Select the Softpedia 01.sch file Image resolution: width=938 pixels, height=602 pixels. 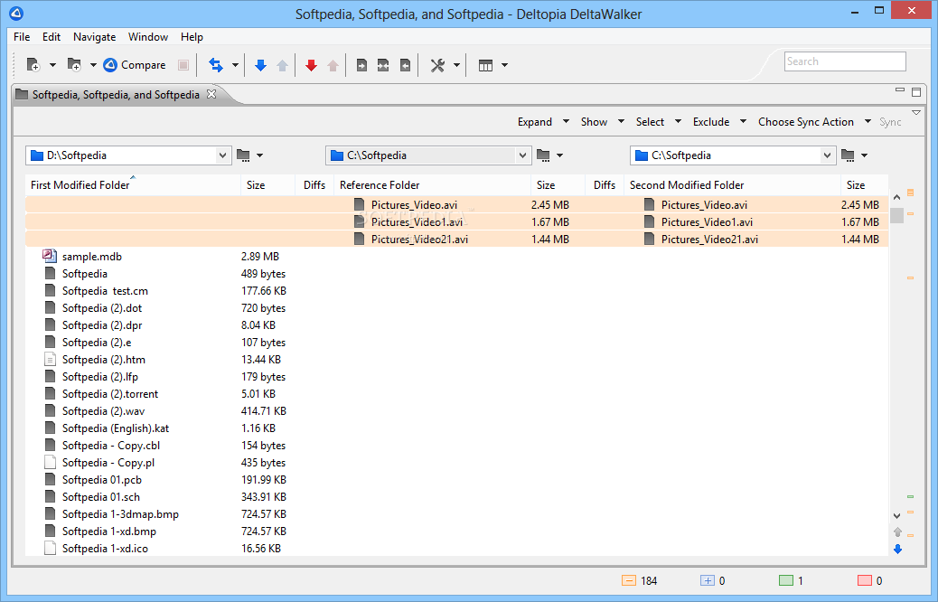click(x=101, y=496)
